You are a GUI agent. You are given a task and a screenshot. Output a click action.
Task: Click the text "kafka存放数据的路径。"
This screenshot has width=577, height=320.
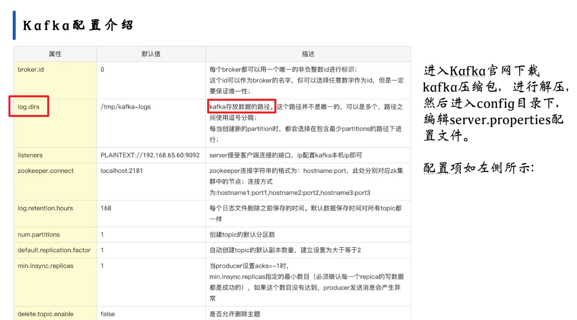point(242,107)
